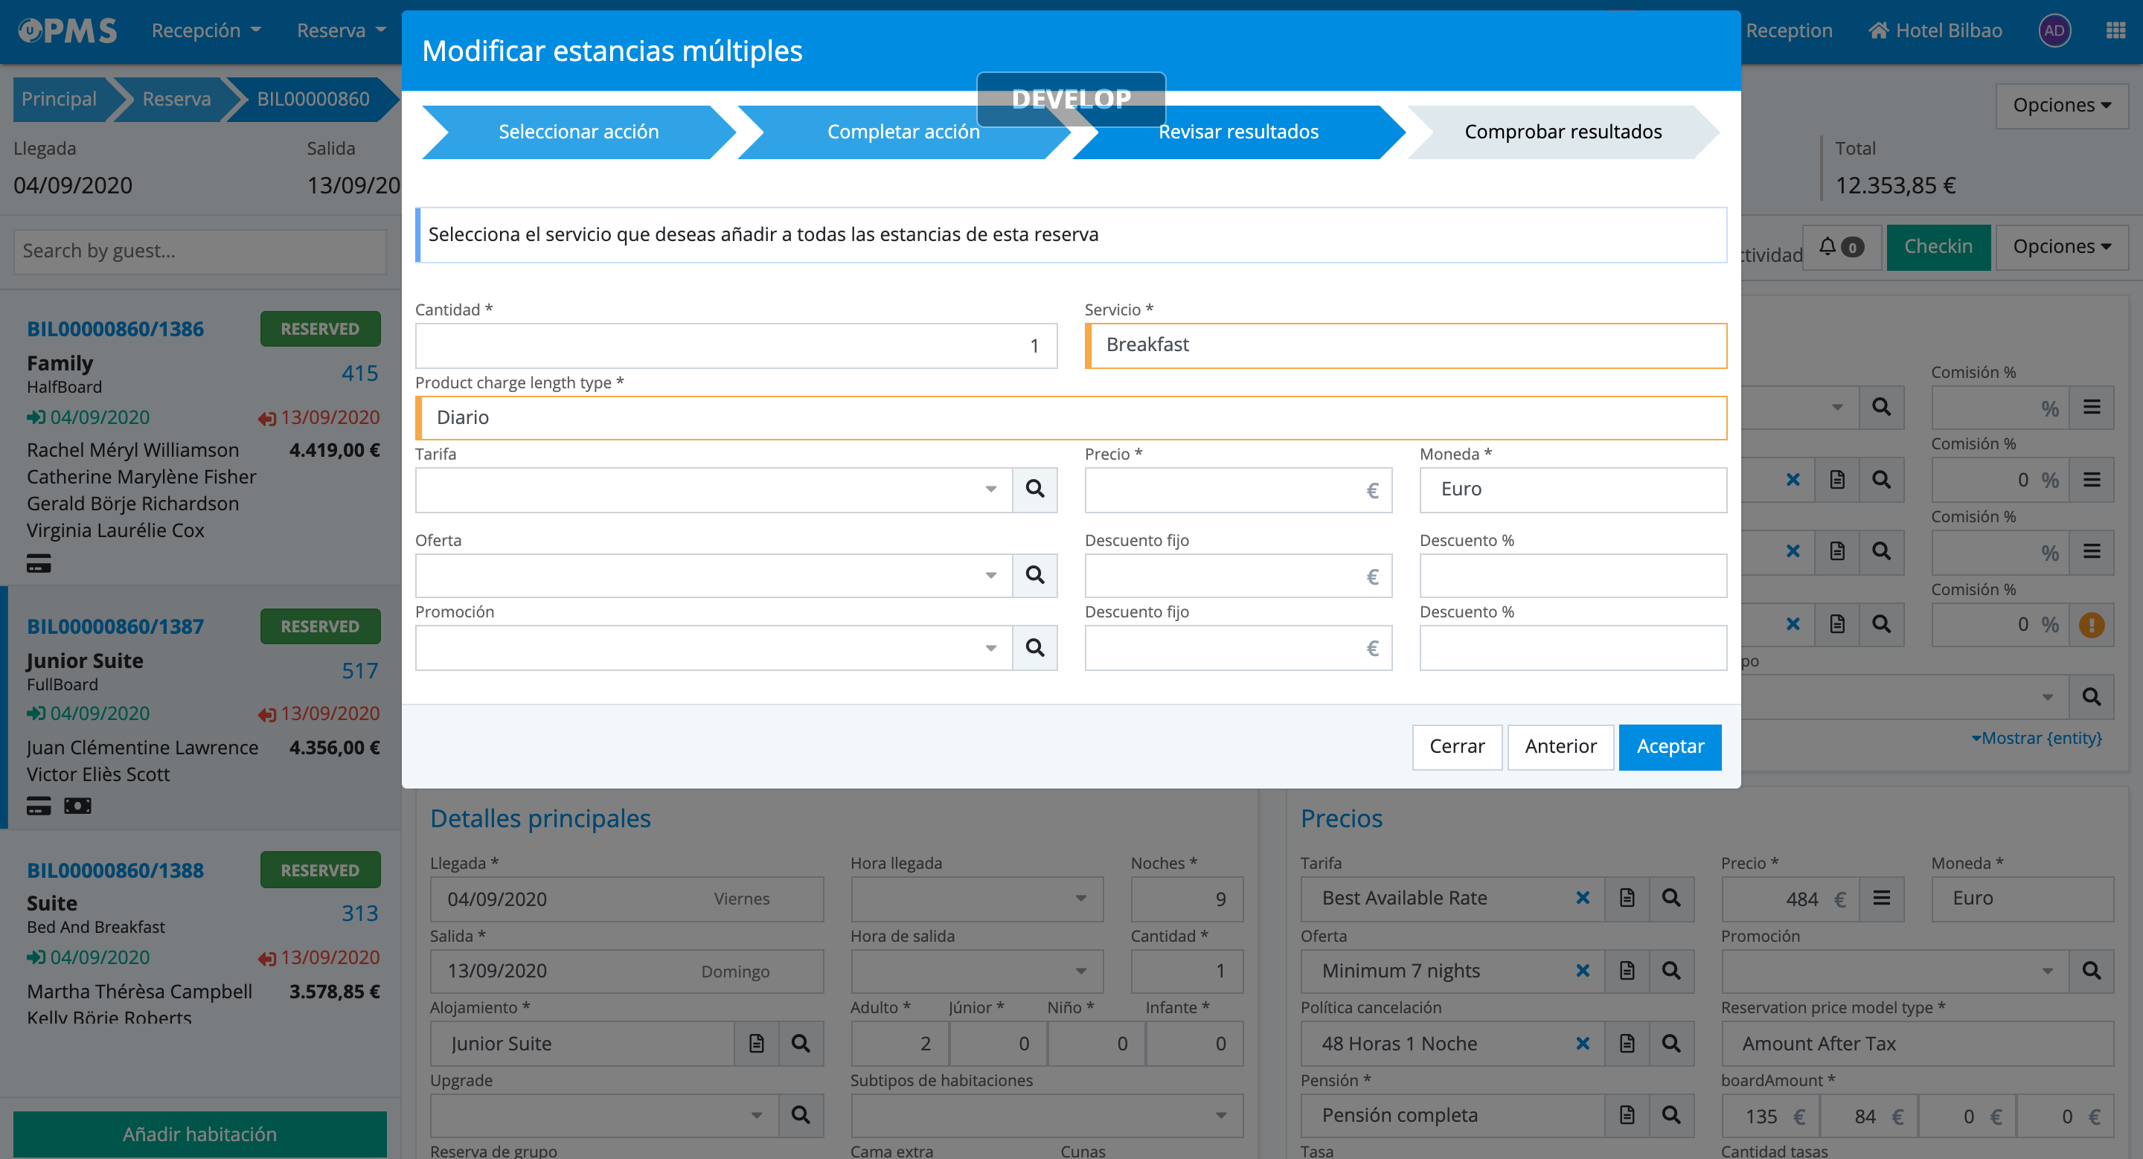Expand the Tarifa dropdown in dialog
Image resolution: width=2143 pixels, height=1159 pixels.
pos(990,489)
